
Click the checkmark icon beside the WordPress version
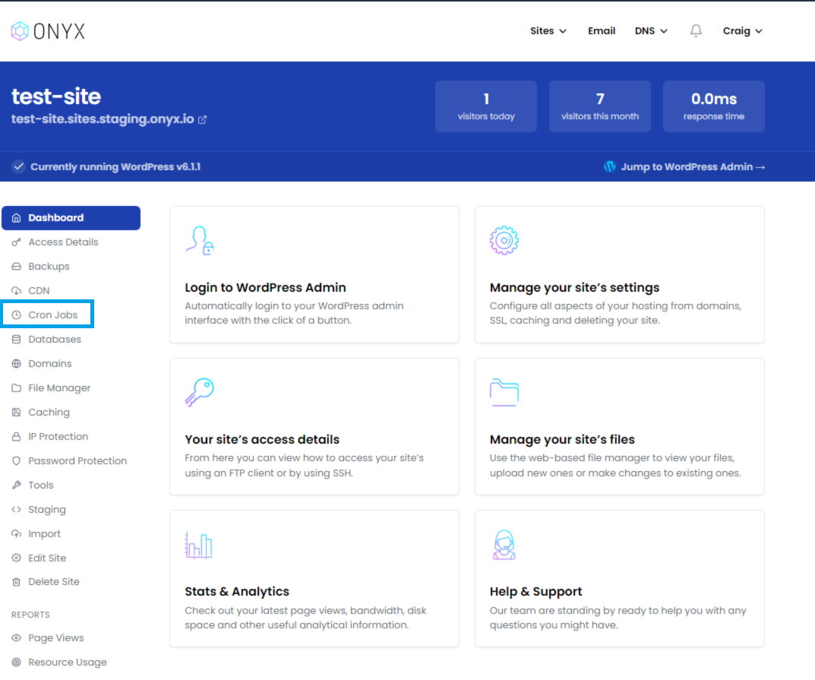tap(19, 166)
